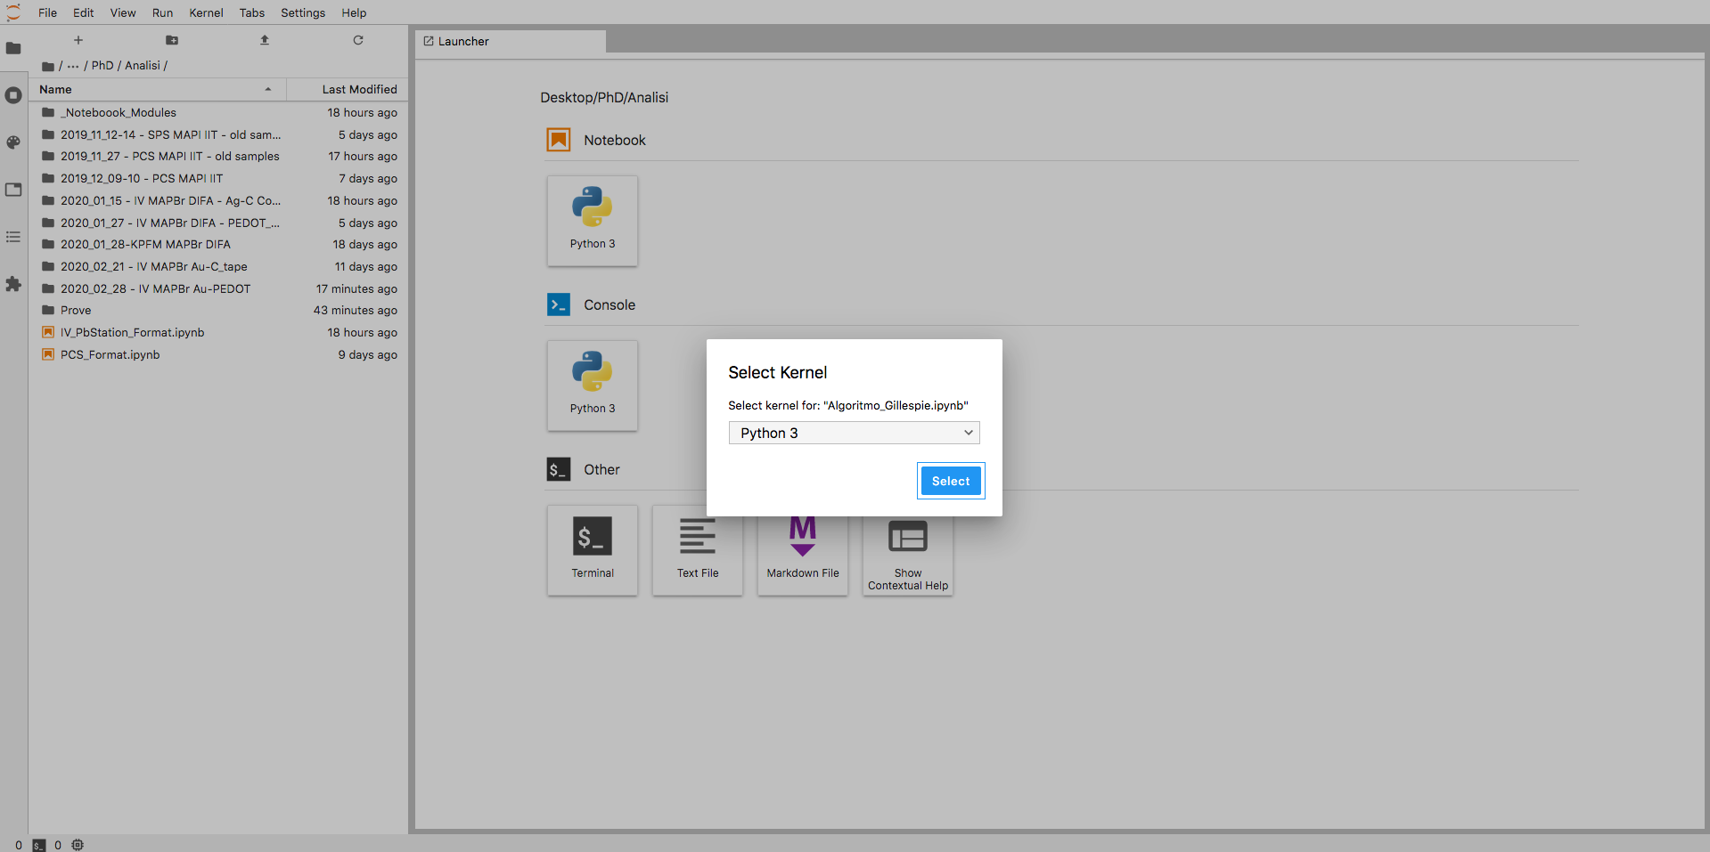Viewport: 1710px width, 852px height.
Task: Open the Extension Manager sidebar
Action: pos(13,284)
